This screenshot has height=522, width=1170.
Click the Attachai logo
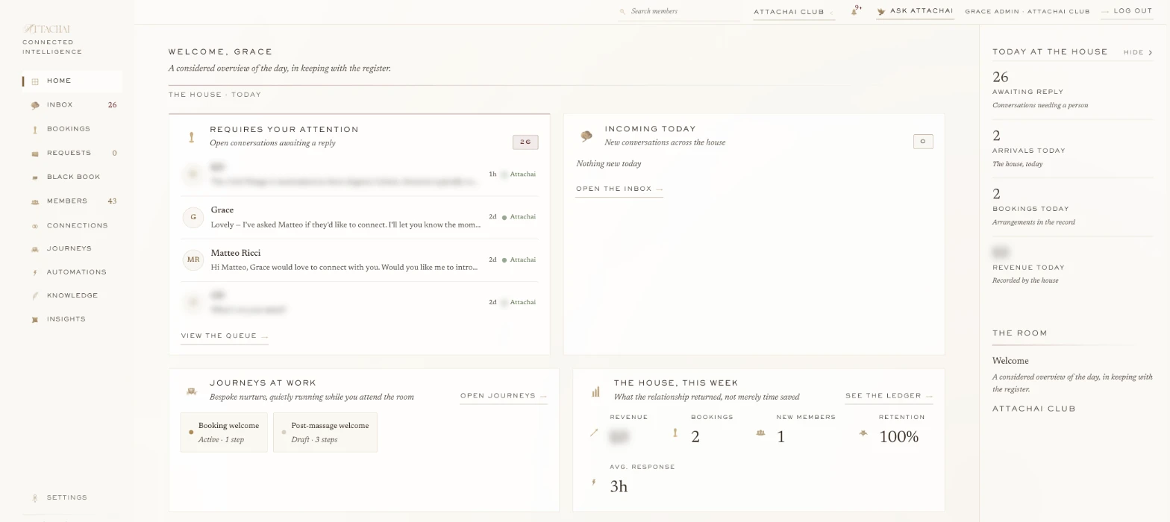[47, 29]
